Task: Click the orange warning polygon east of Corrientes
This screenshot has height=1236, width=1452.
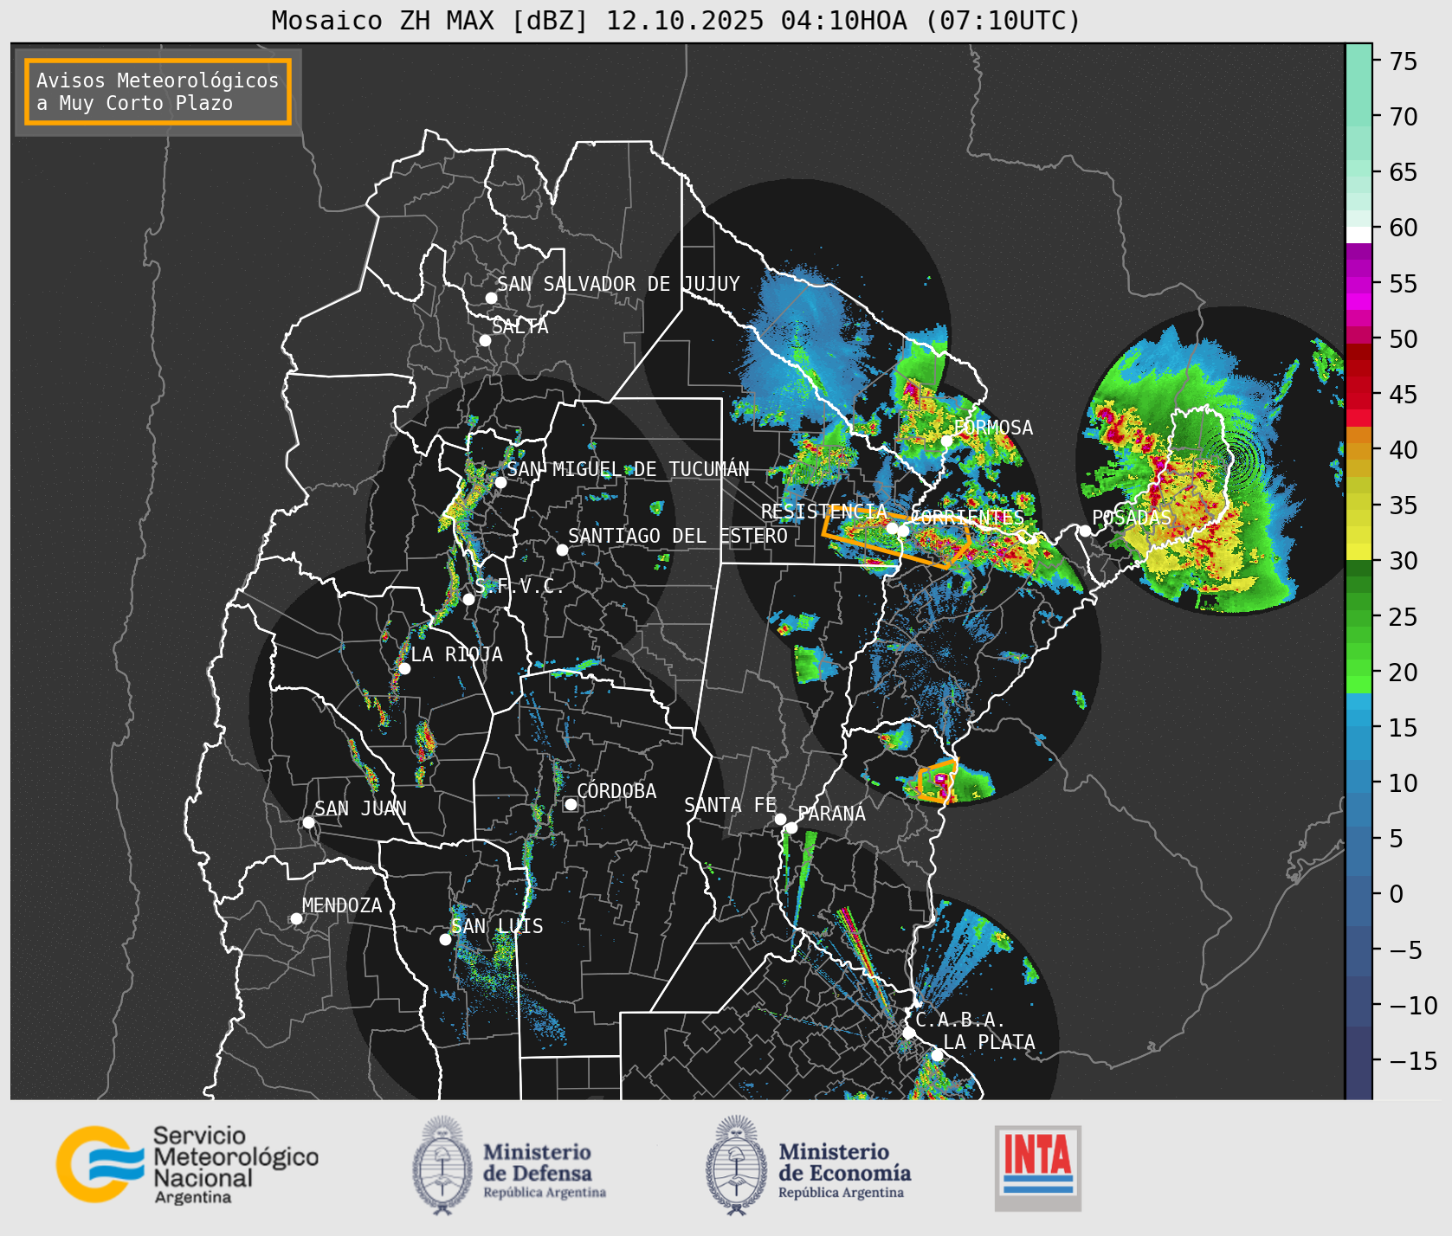Action: [x=897, y=539]
